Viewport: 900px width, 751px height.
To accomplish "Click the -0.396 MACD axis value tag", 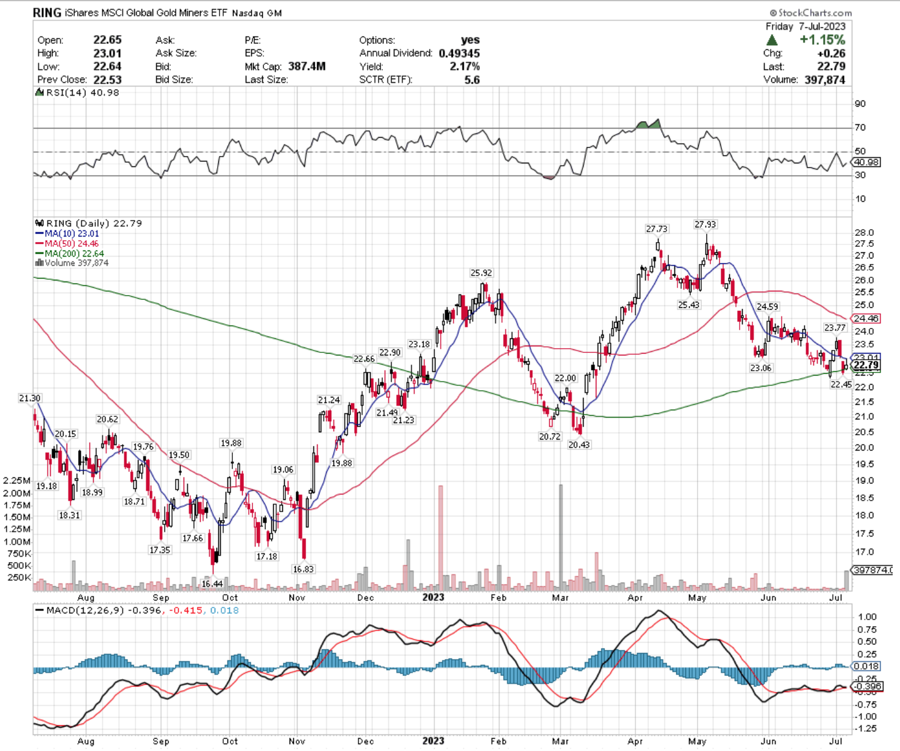I will (866, 686).
